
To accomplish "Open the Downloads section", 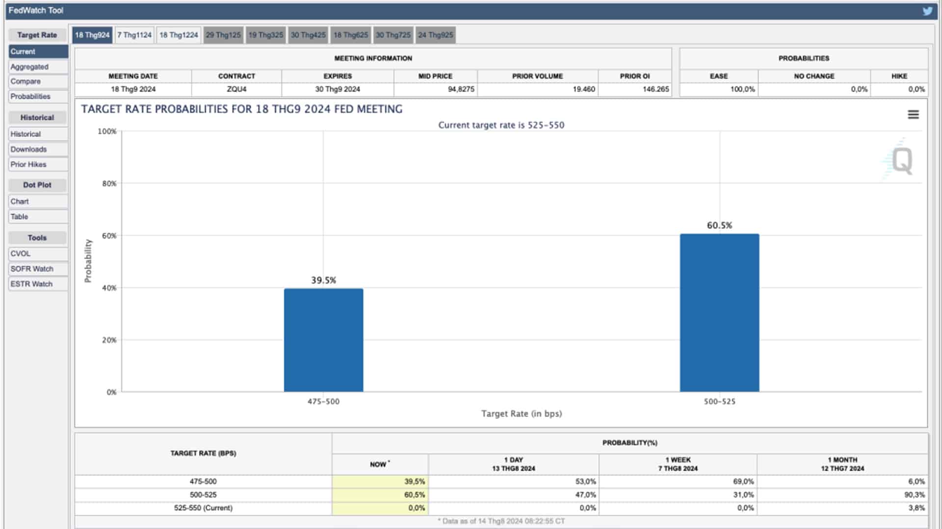I will point(38,149).
